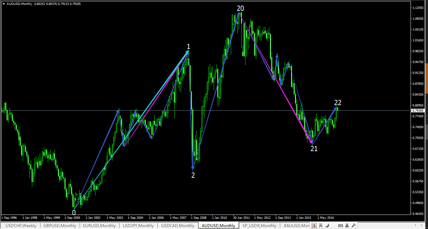Open the chart menu triangle beside AUDUSD,Monthly
The height and width of the screenshot is (229, 428).
point(4,4)
